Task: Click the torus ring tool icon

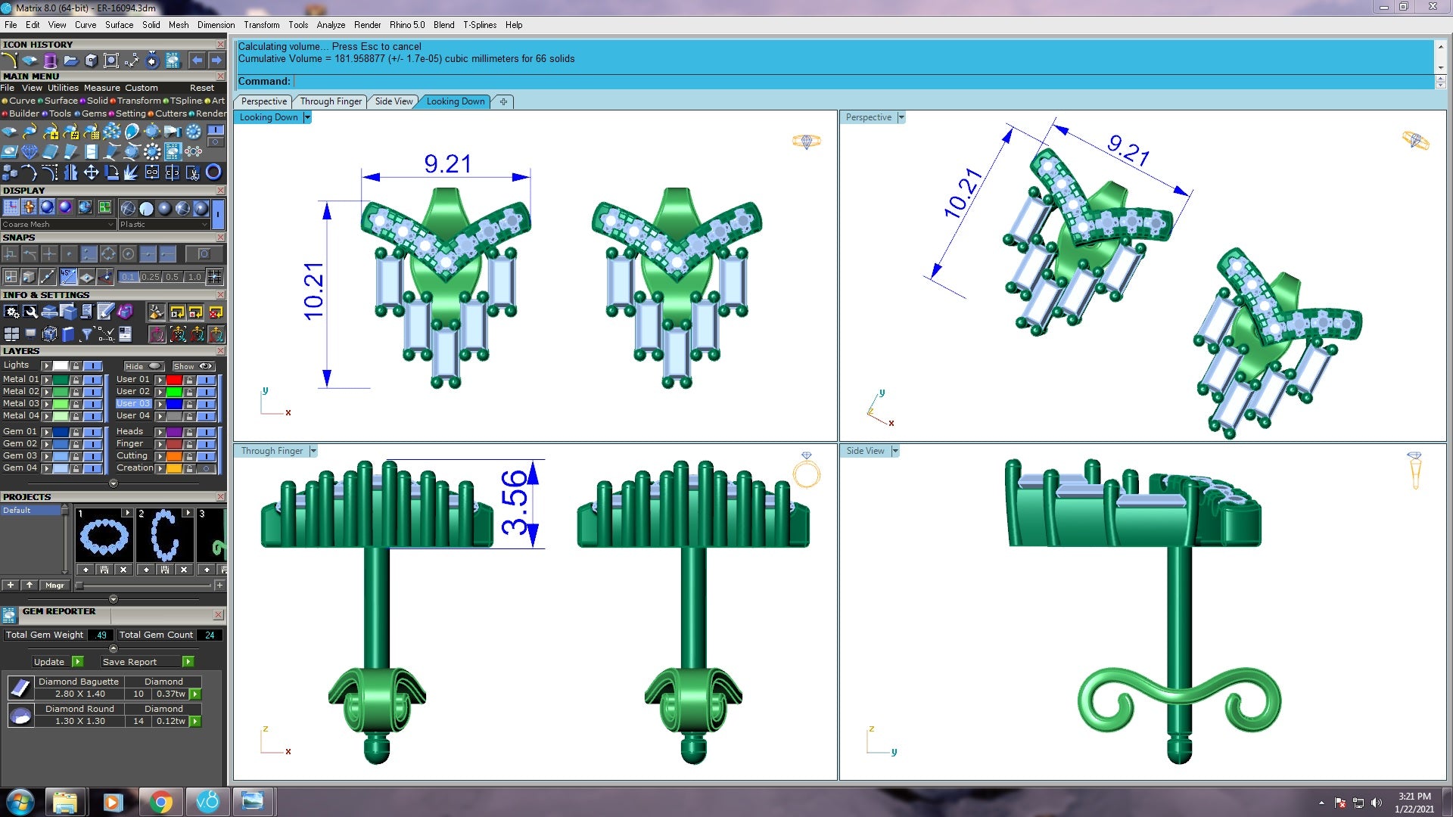Action: pyautogui.click(x=213, y=172)
